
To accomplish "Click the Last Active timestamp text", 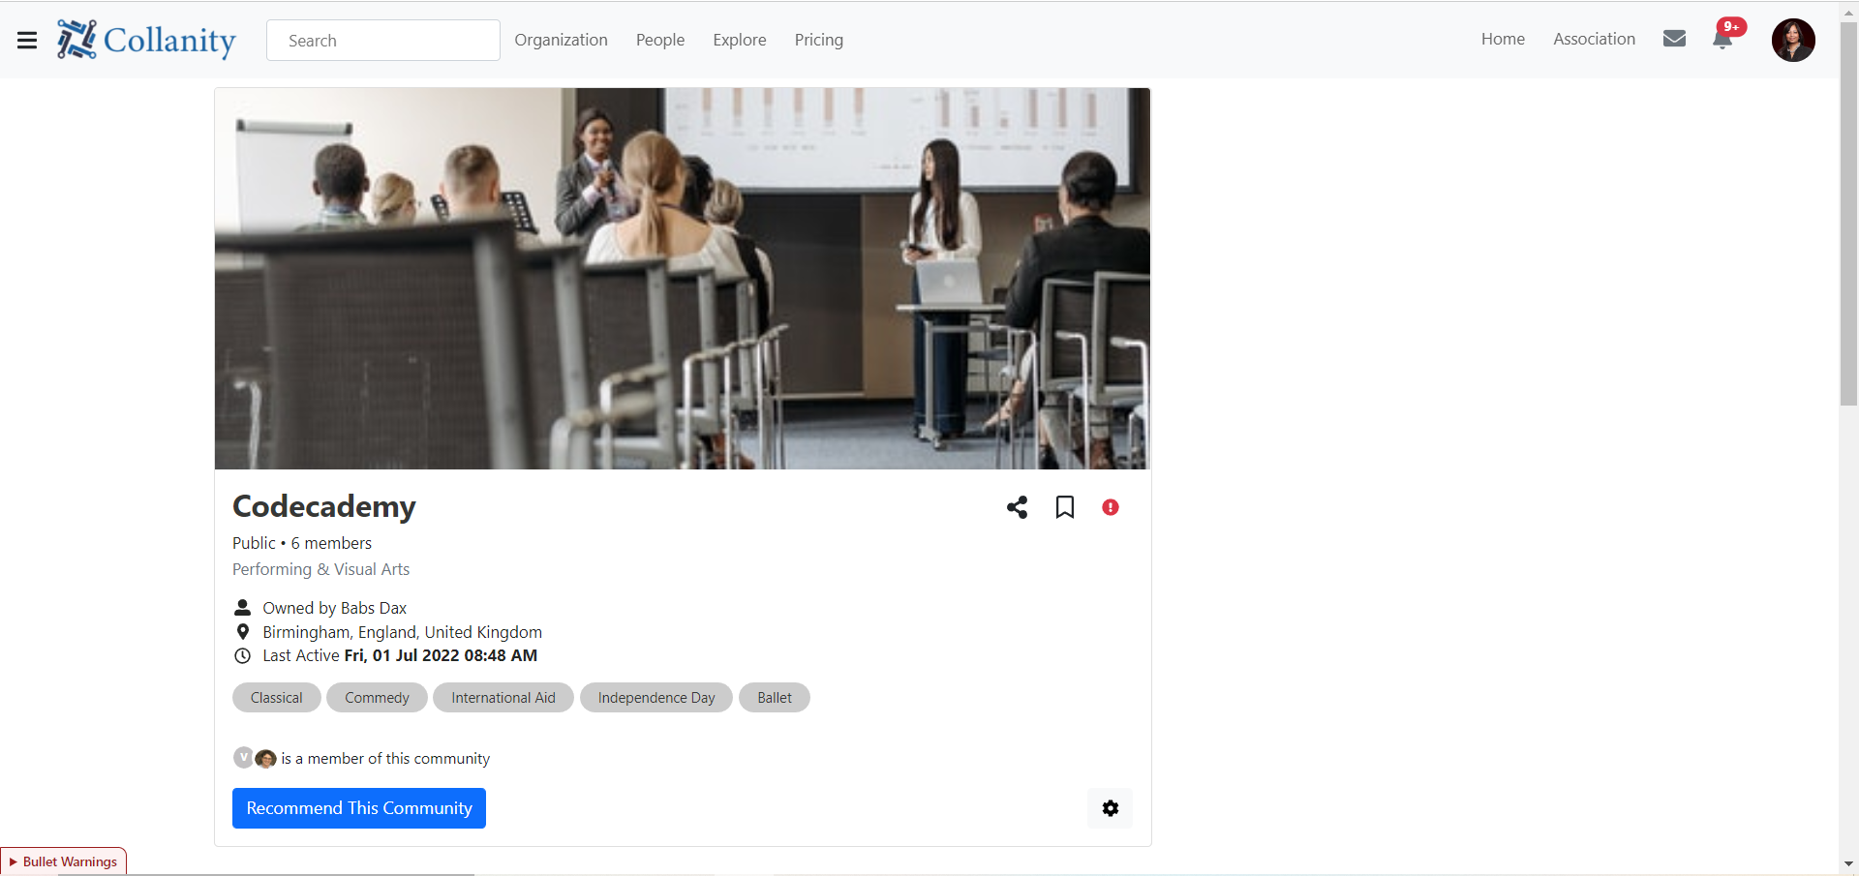I will tap(400, 655).
